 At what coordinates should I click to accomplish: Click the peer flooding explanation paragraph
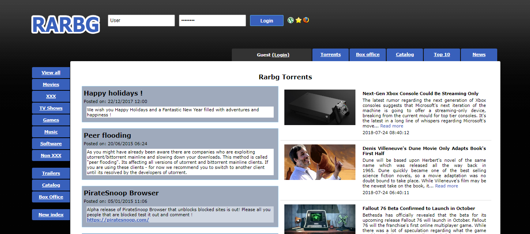(180, 162)
